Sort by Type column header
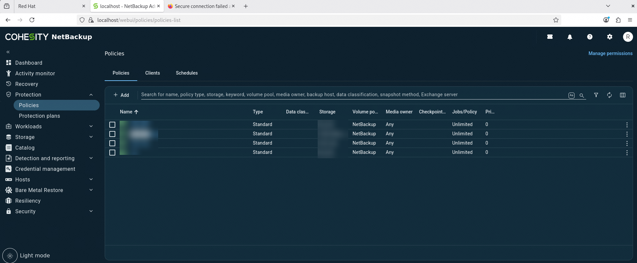Image resolution: width=637 pixels, height=263 pixels. pyautogui.click(x=258, y=112)
